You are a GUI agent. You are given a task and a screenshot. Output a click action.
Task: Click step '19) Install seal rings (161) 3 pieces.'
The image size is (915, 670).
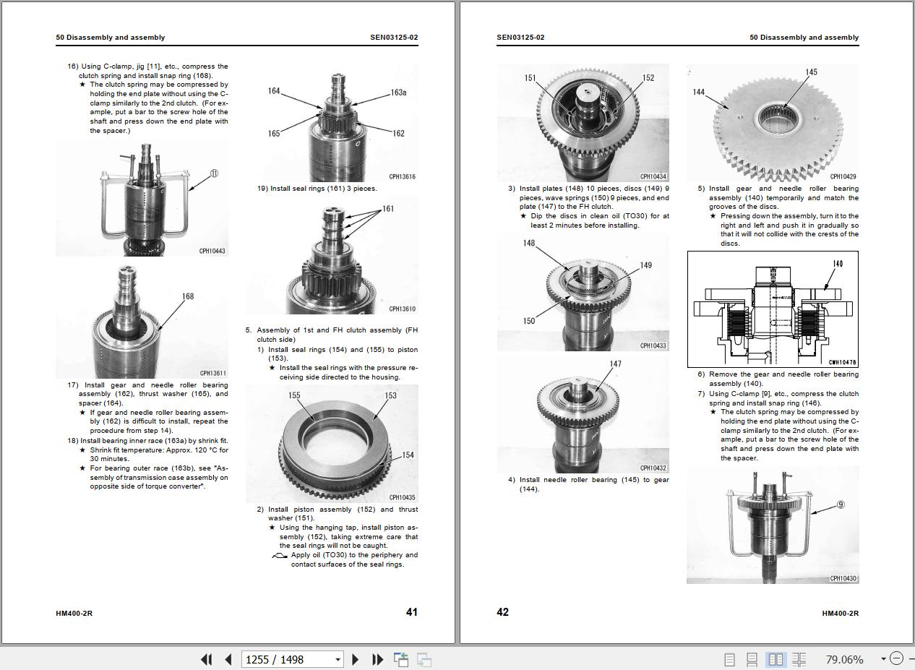coord(317,188)
